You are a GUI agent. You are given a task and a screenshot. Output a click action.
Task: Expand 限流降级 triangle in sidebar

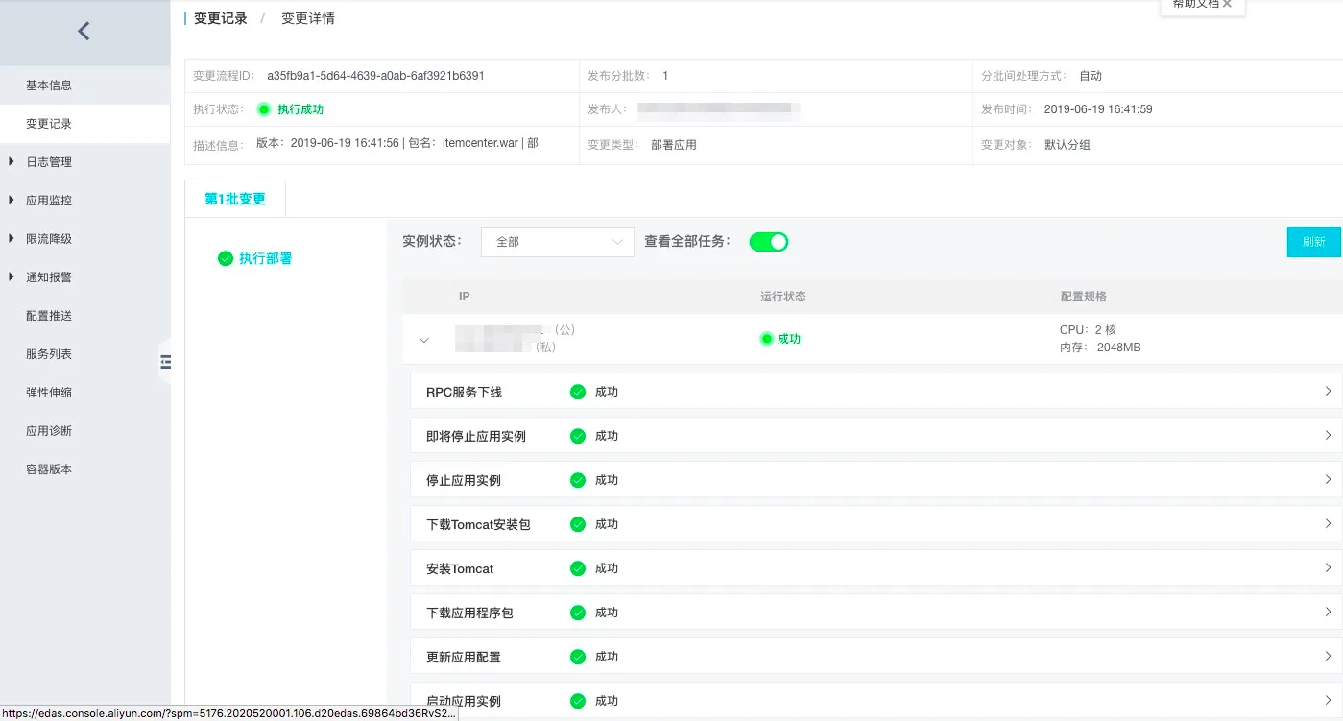[11, 239]
